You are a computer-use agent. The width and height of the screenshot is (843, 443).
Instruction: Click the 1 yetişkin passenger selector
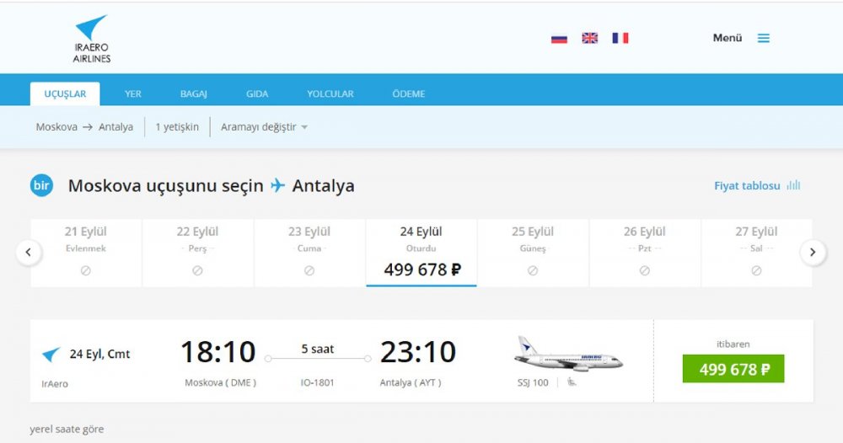coord(177,127)
